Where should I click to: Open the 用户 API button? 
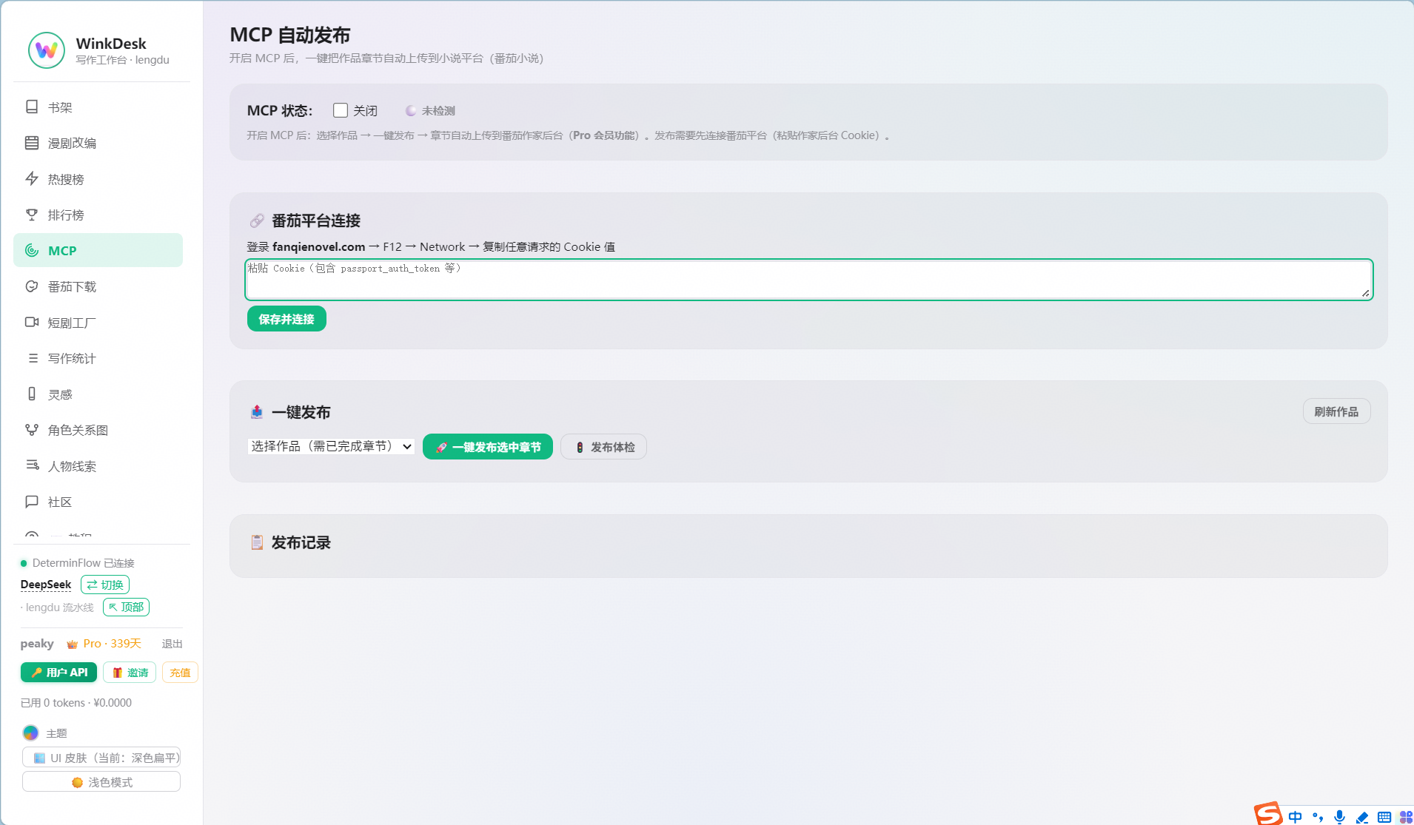coord(58,673)
